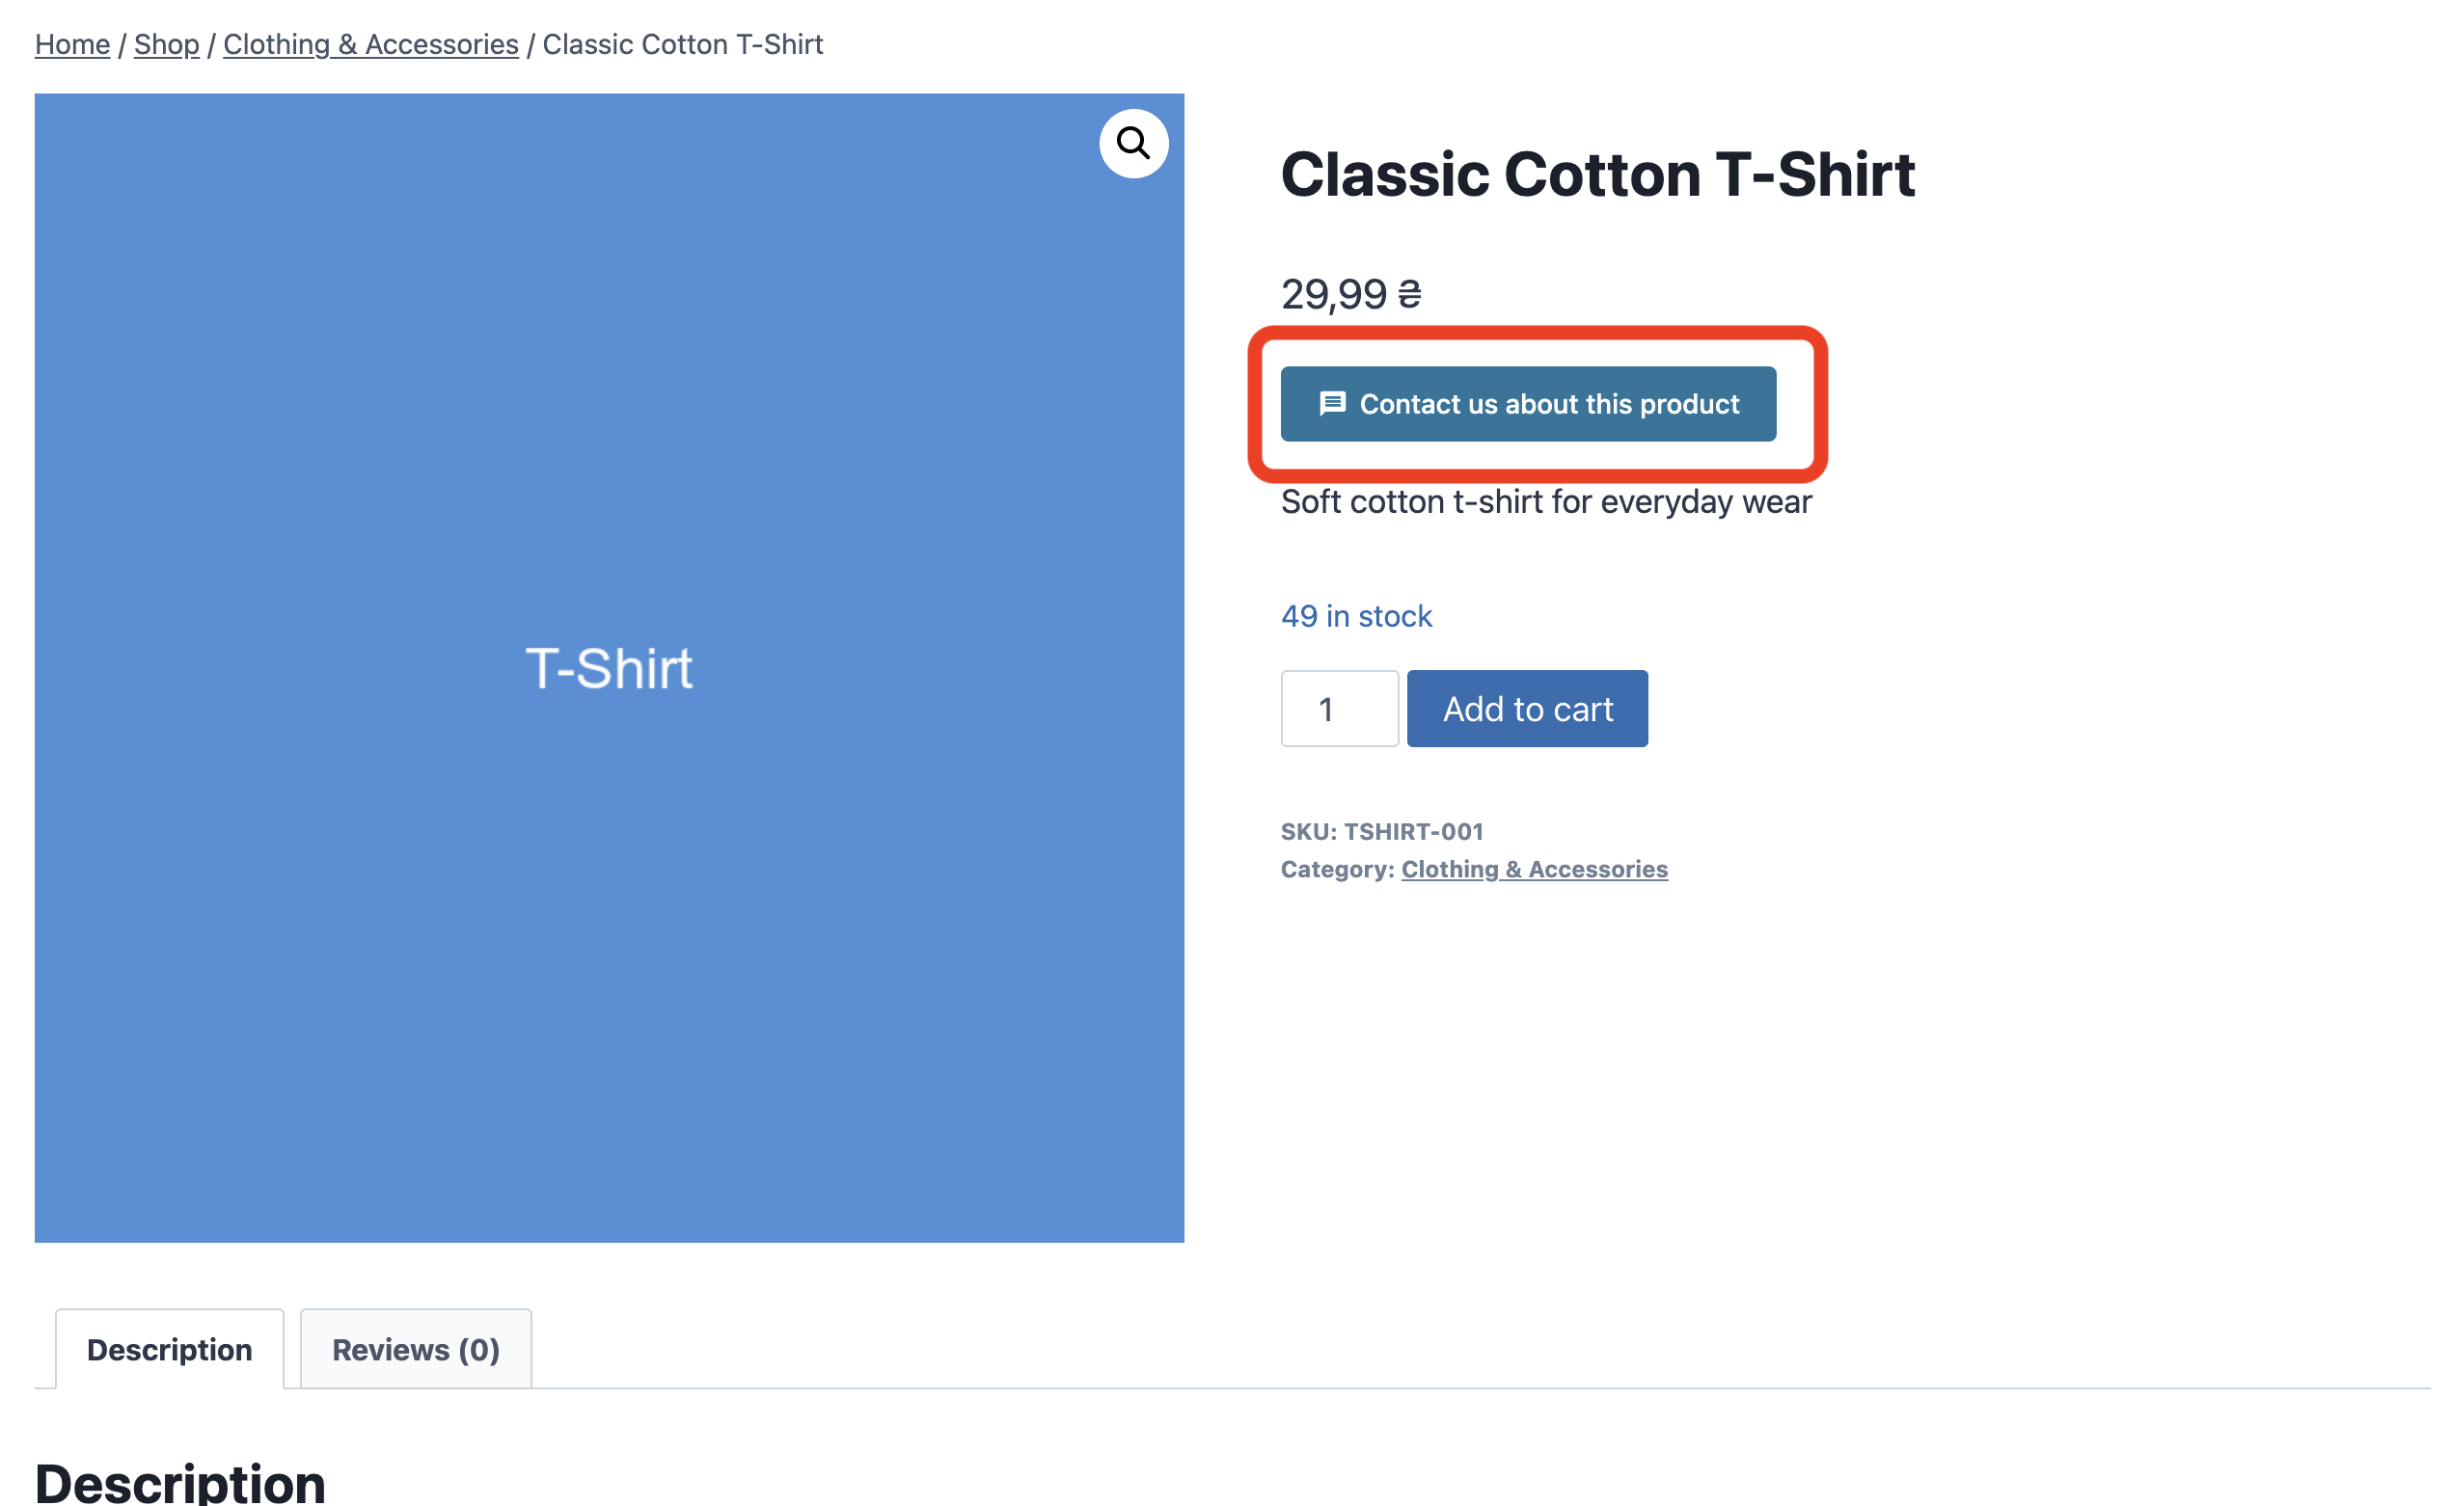Click the Category label next to the link
Viewport: 2450px width, 1506px height.
pos(1337,869)
